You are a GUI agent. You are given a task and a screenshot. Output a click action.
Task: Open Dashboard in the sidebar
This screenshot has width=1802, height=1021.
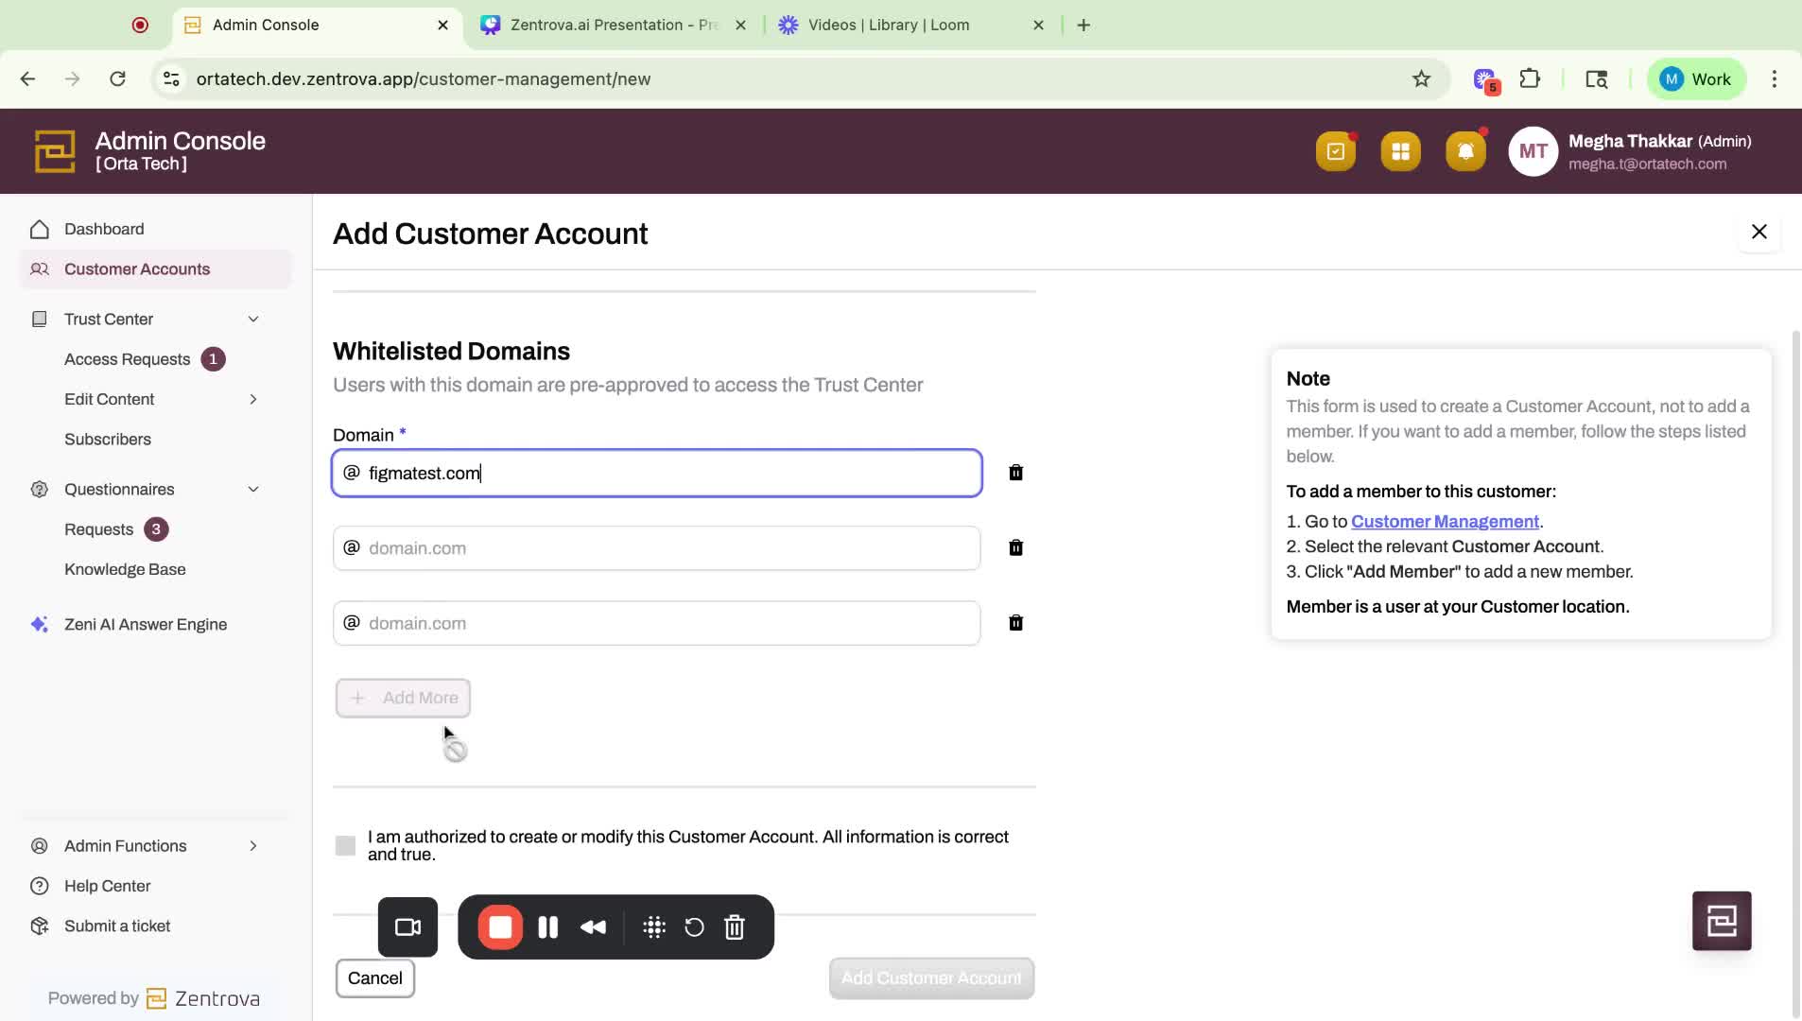pos(104,230)
